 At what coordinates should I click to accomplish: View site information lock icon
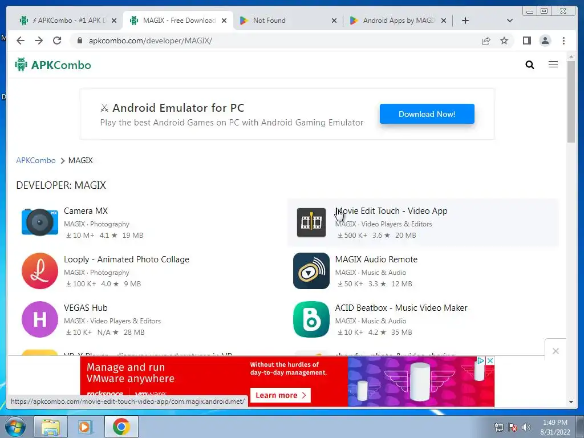coord(79,40)
